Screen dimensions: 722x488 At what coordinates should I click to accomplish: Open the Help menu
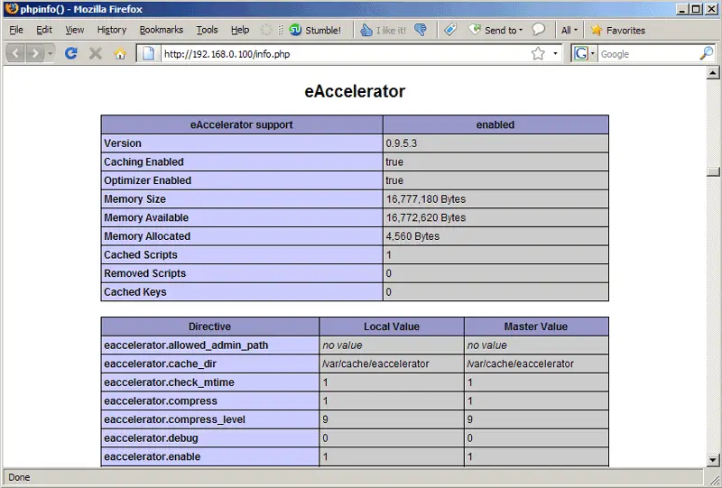click(x=240, y=30)
